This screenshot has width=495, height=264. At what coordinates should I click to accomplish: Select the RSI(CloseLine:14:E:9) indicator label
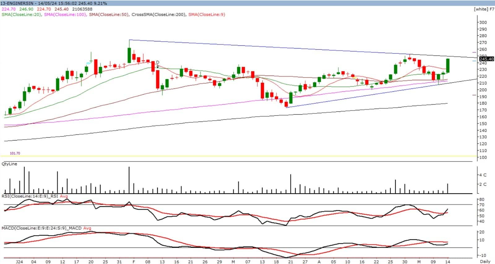(30, 196)
